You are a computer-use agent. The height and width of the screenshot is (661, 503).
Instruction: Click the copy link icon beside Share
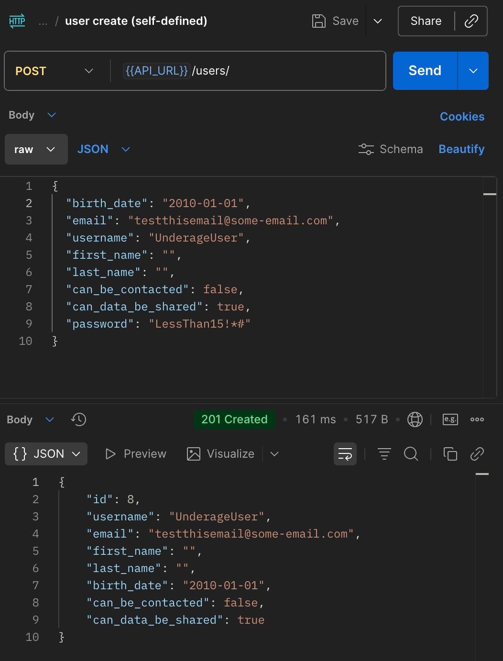[471, 21]
